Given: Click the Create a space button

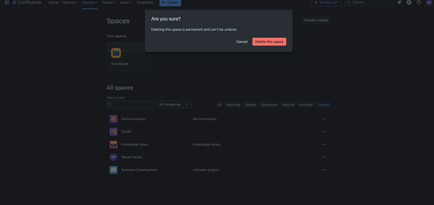Looking at the screenshot, I should pos(316,20).
